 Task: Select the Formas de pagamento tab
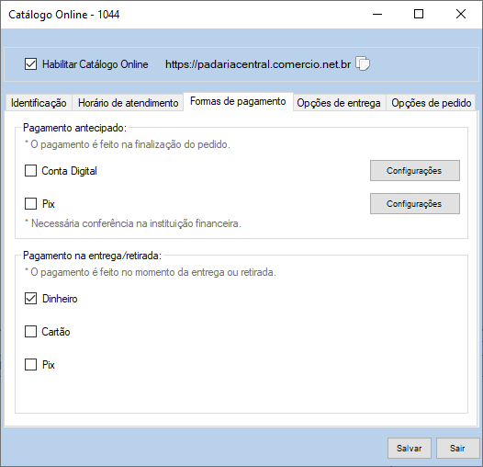click(238, 101)
